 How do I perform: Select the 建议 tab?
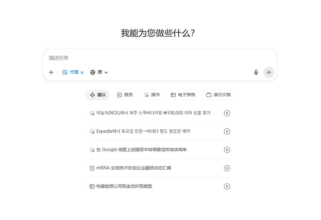98,95
